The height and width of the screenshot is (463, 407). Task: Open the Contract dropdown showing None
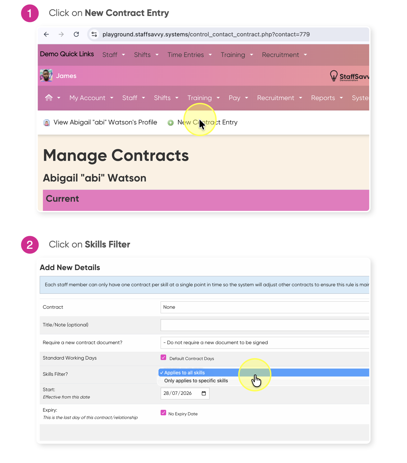tap(265, 307)
